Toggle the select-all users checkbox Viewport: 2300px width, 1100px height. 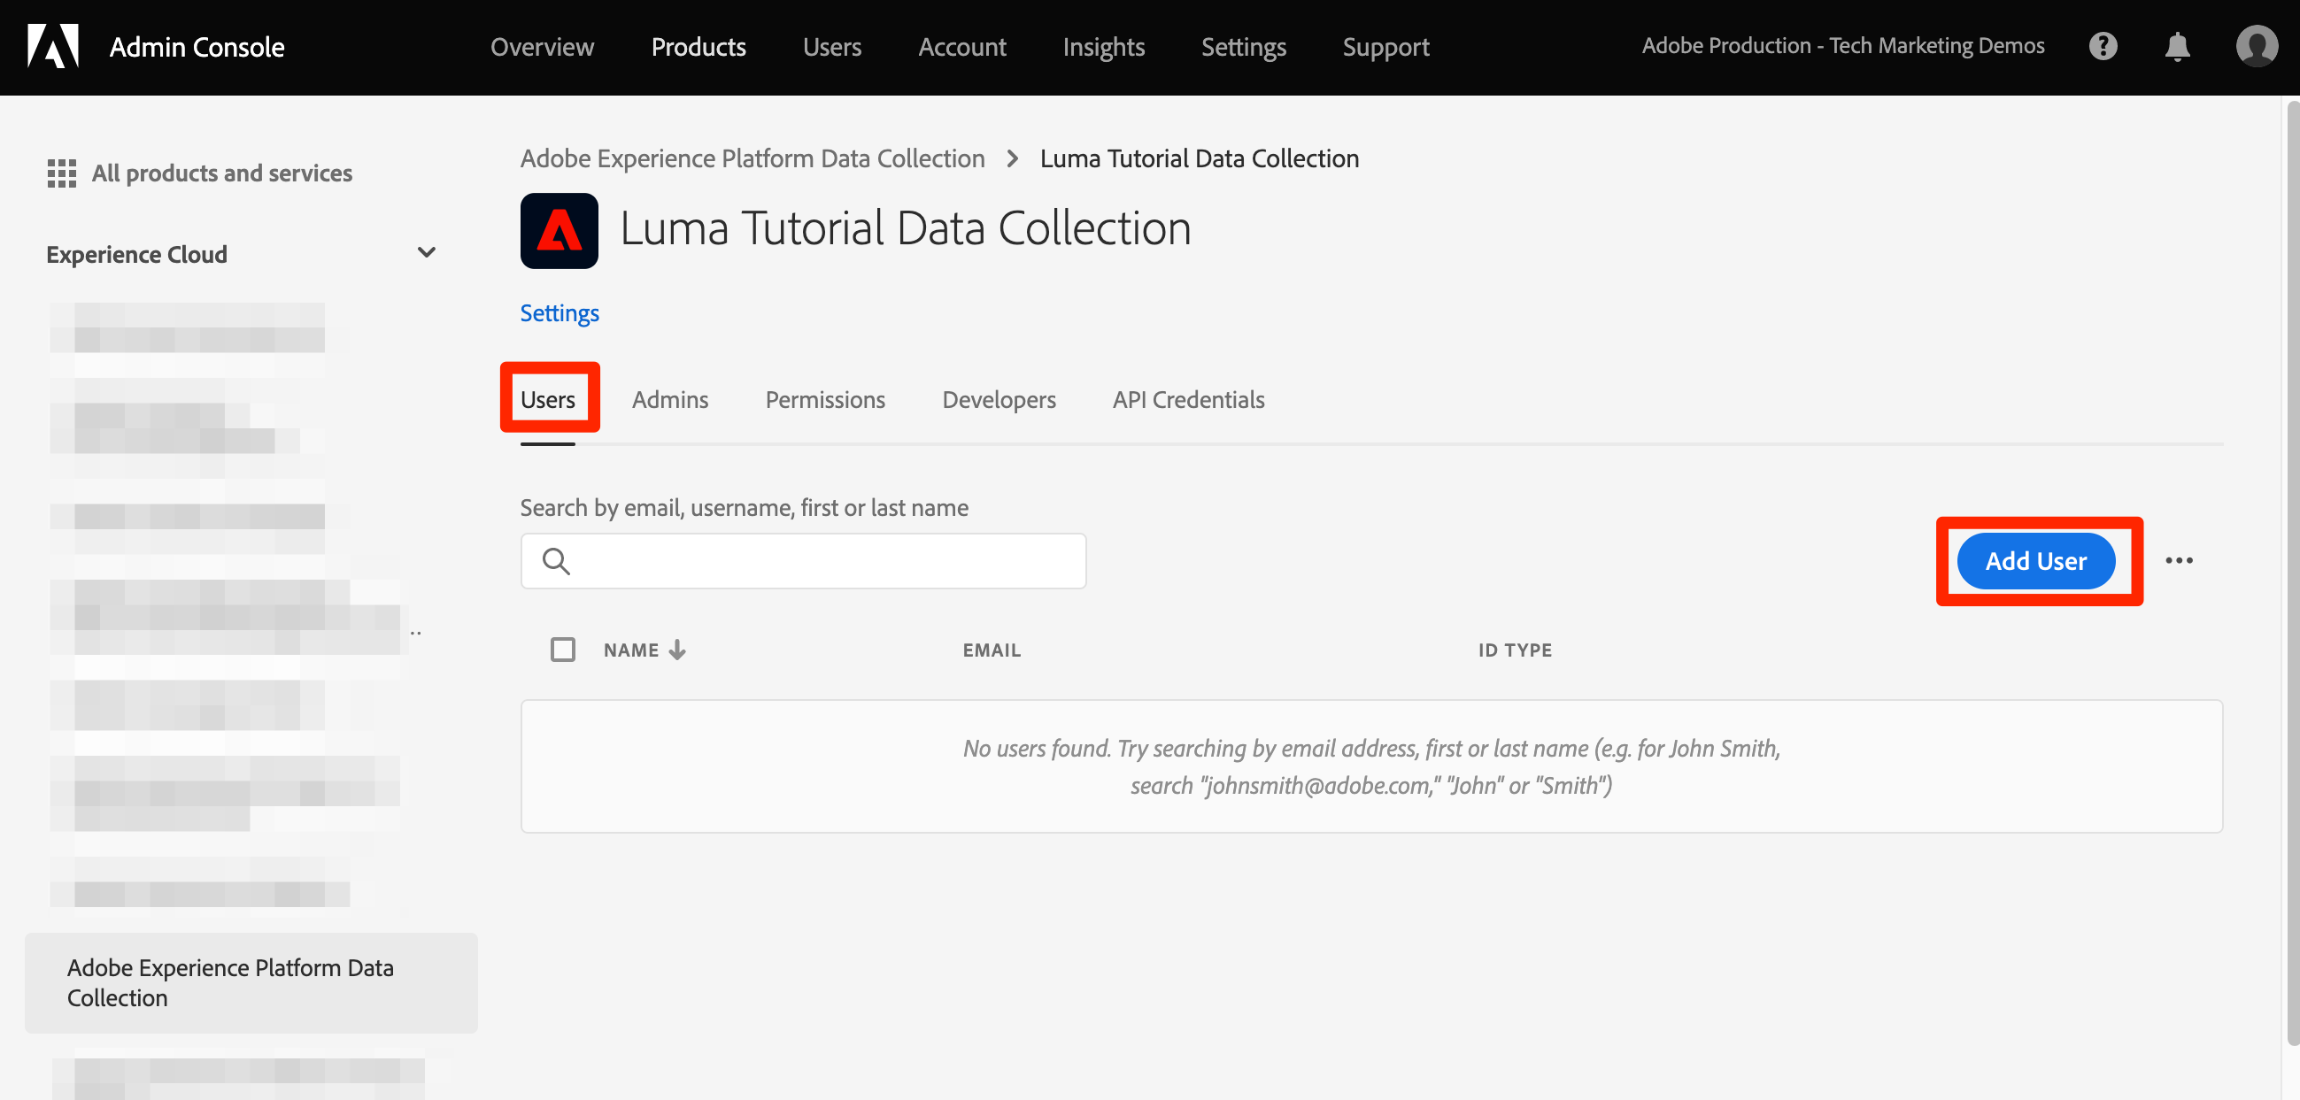coord(562,649)
